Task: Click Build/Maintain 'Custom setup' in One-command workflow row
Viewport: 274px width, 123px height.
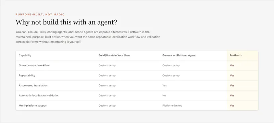Action: click(107, 65)
